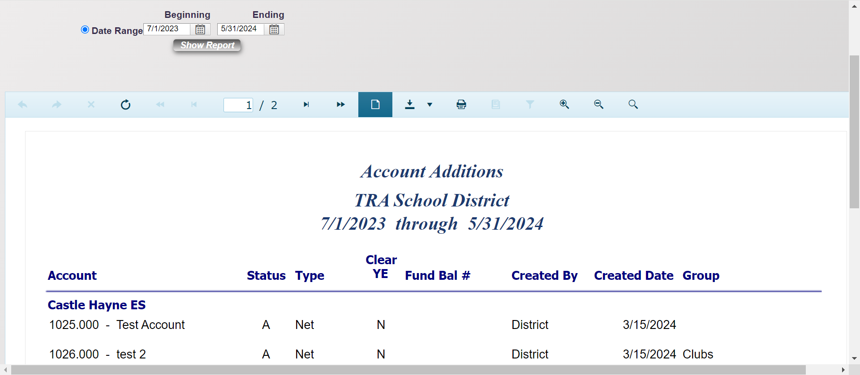This screenshot has width=860, height=375.
Task: Go to the next report page
Action: click(x=306, y=105)
